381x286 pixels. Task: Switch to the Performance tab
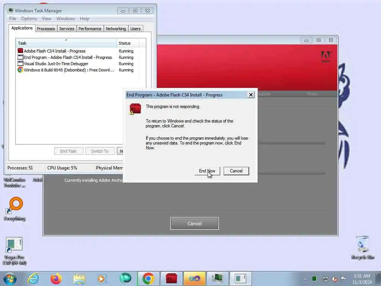coord(90,29)
